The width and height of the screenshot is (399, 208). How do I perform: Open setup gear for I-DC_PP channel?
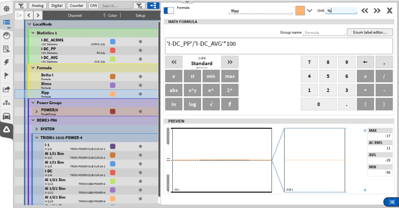coord(140,50)
